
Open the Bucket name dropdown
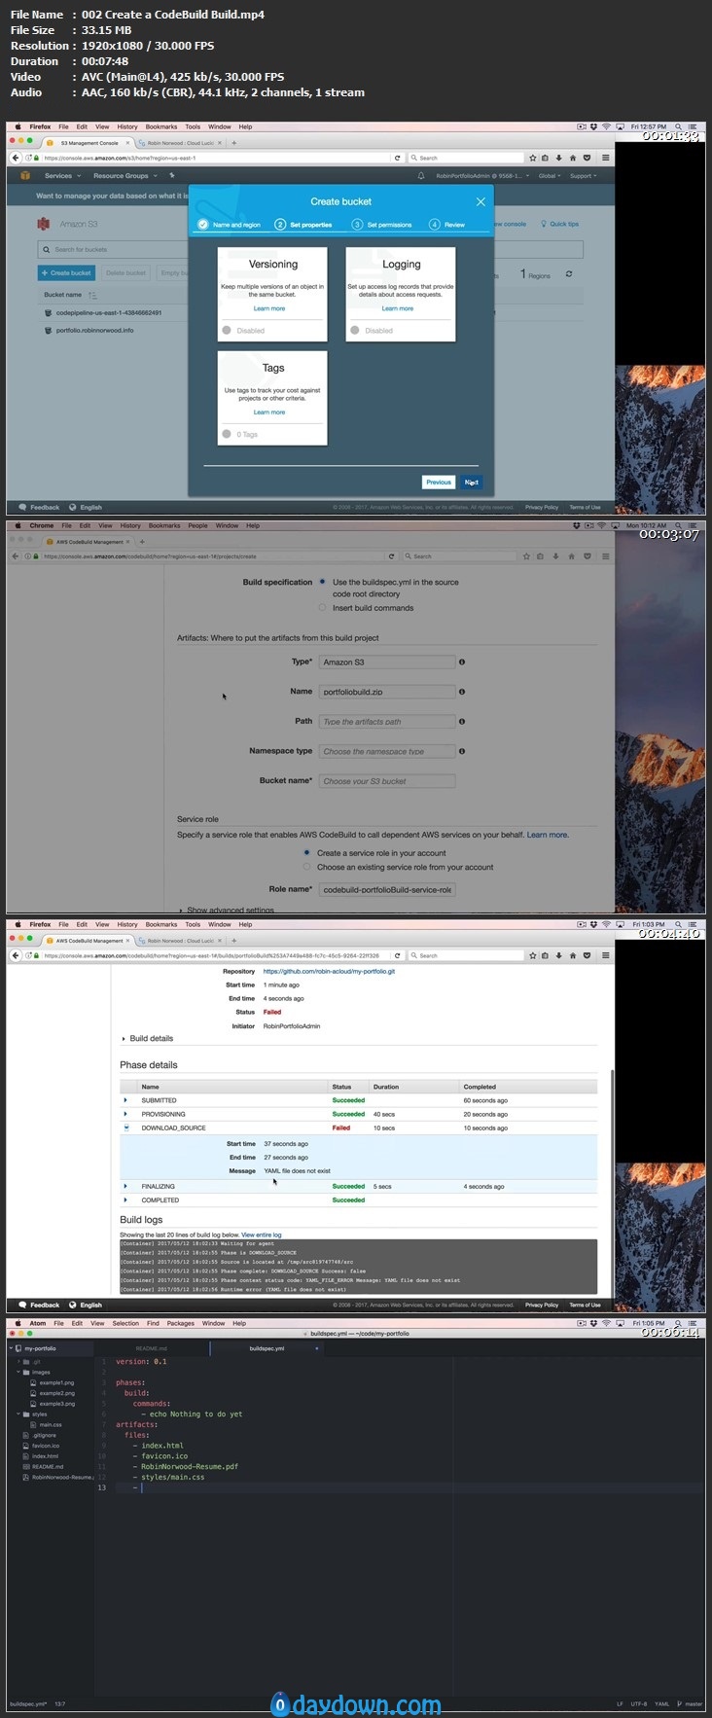click(387, 781)
